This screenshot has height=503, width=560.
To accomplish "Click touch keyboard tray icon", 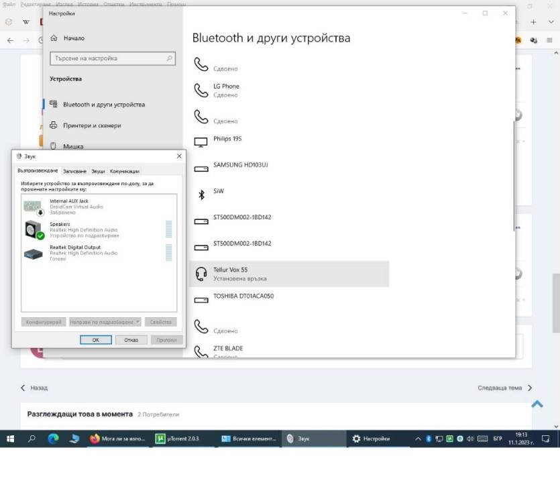I will [482, 439].
